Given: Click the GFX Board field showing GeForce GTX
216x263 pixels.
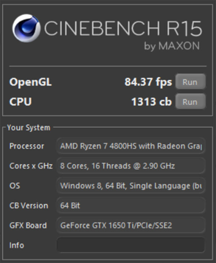Looking at the screenshot, I should 131,225.
